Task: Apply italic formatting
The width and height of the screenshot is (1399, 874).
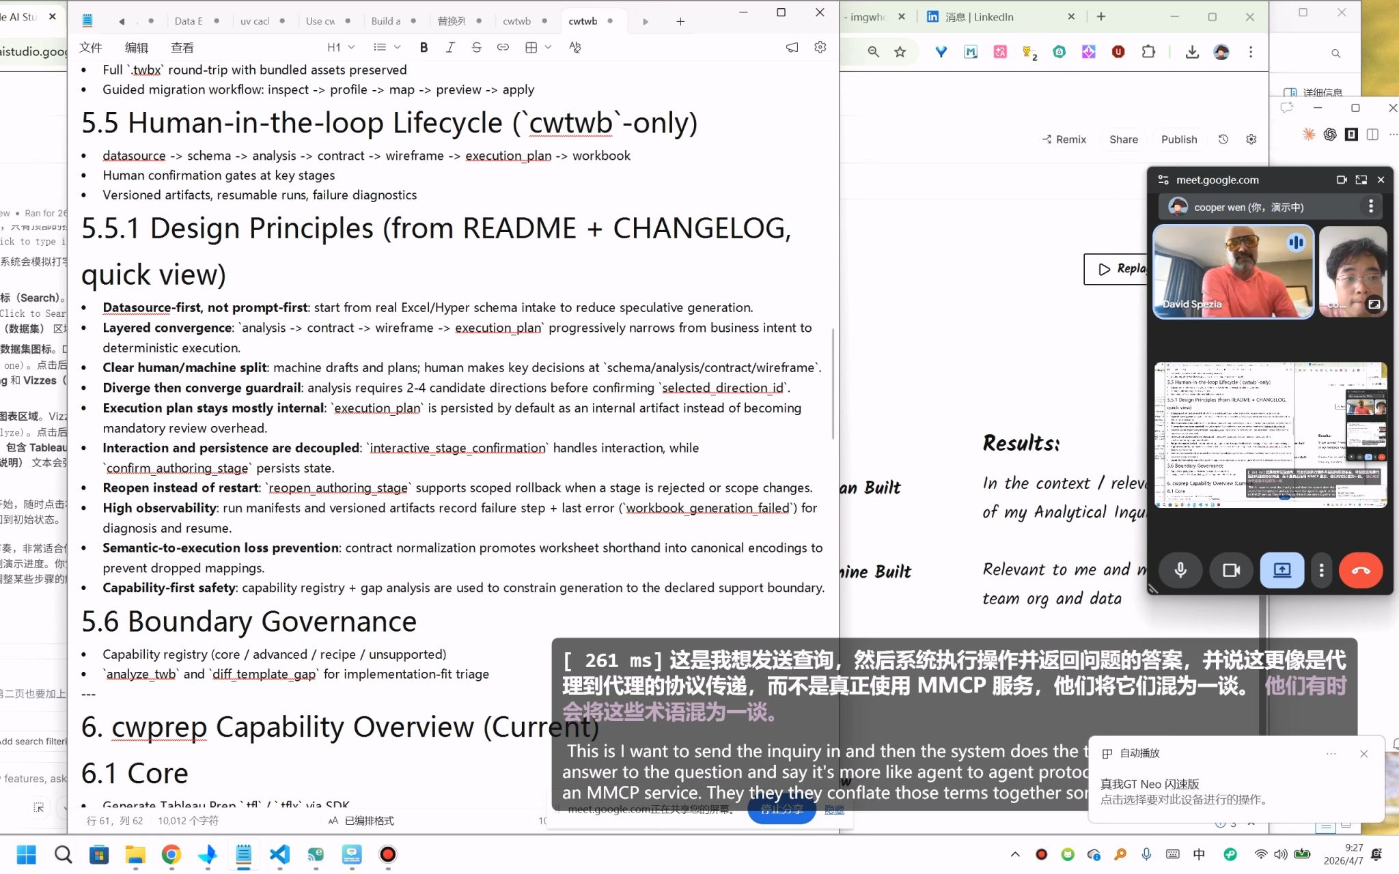Action: [x=450, y=47]
